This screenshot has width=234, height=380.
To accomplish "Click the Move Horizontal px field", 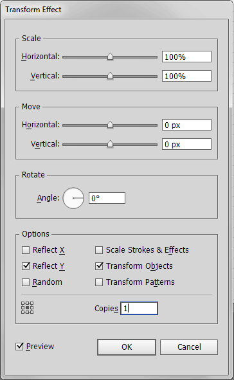I will (186, 125).
